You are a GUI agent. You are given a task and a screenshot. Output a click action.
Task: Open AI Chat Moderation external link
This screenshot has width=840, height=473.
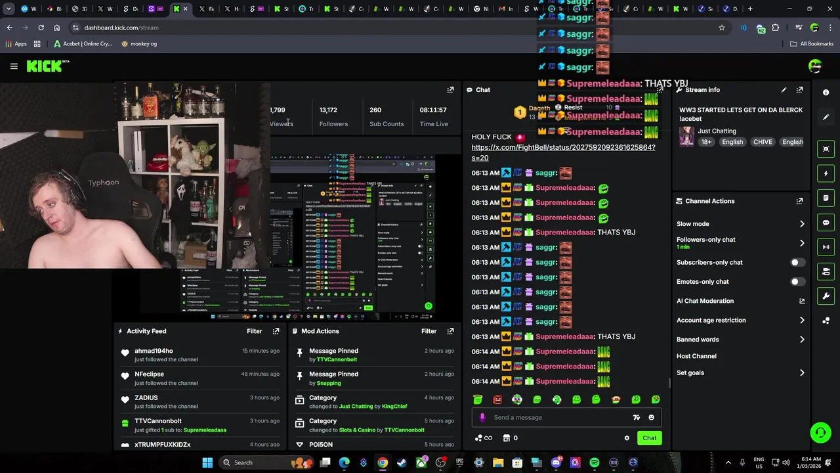pos(802,301)
